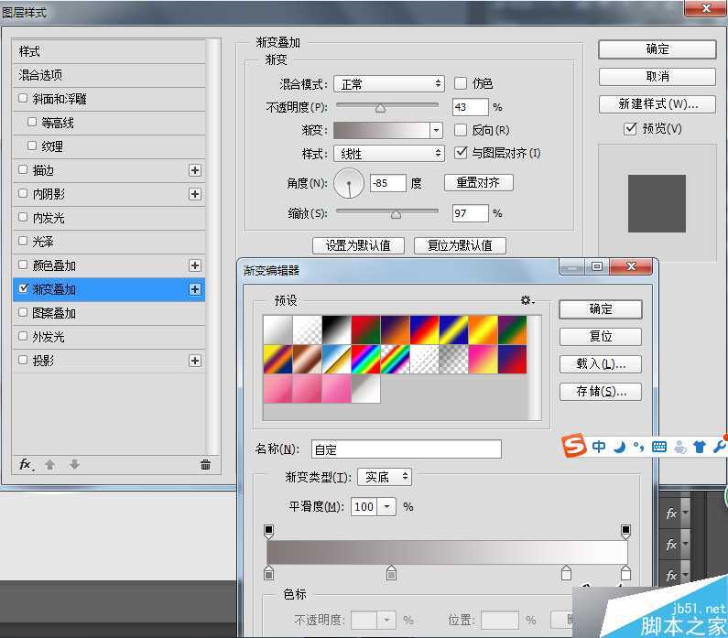Click the trash icon to delete the effect
The image size is (728, 638).
point(205,465)
